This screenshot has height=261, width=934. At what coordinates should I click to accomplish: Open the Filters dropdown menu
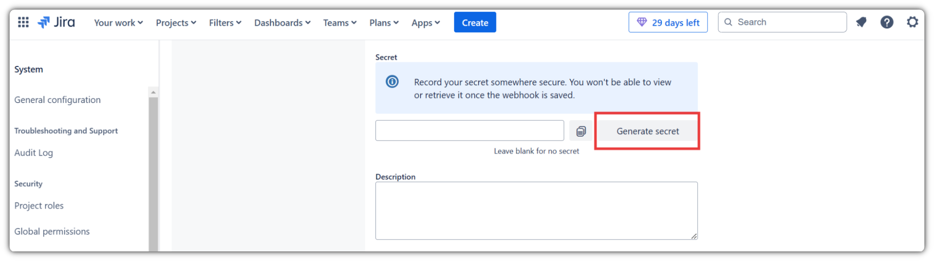tap(225, 22)
